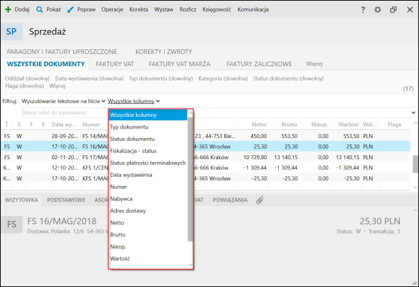
Task: Open the Wyszukiwanie tekstowe na liście dropdown
Action: tap(63, 101)
